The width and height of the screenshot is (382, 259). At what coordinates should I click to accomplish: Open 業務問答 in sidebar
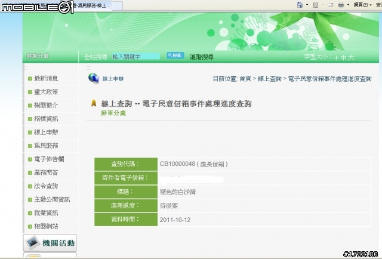tap(46, 172)
